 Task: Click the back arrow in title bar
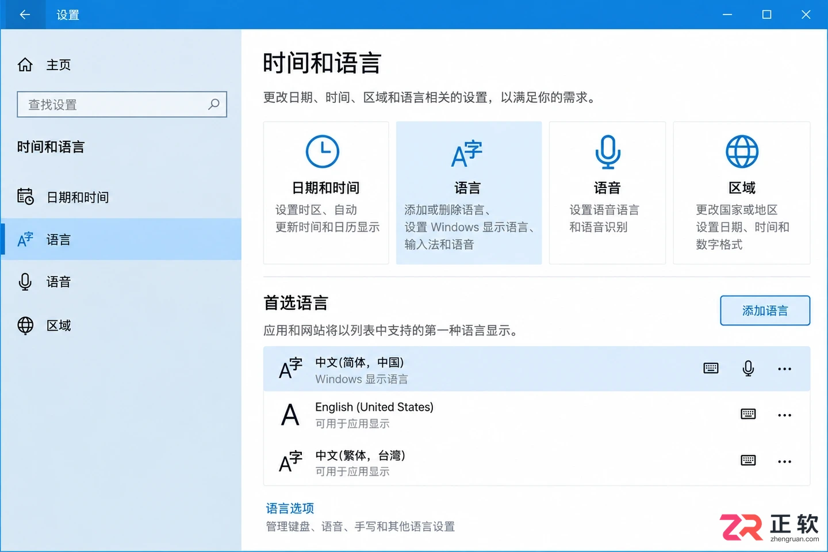coord(25,14)
